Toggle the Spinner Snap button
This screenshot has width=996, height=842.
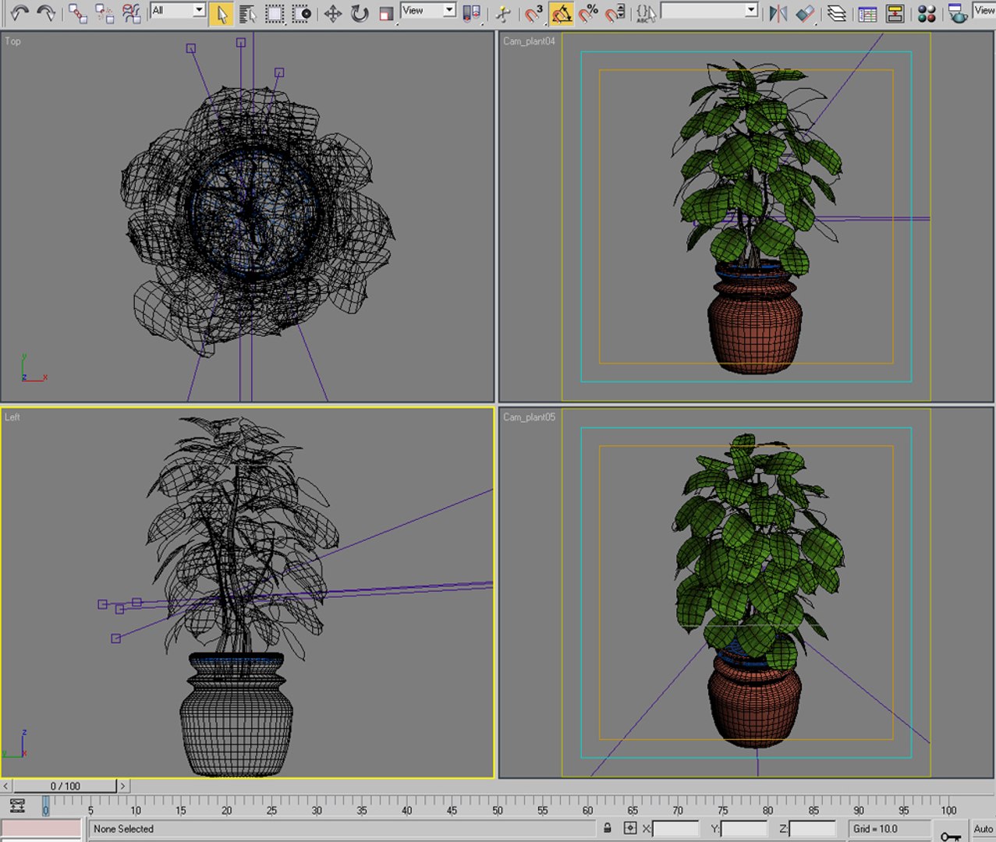616,13
